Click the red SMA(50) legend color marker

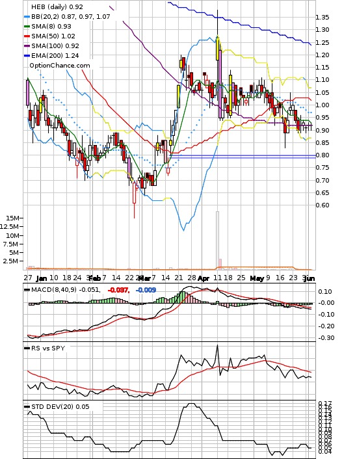pos(27,36)
